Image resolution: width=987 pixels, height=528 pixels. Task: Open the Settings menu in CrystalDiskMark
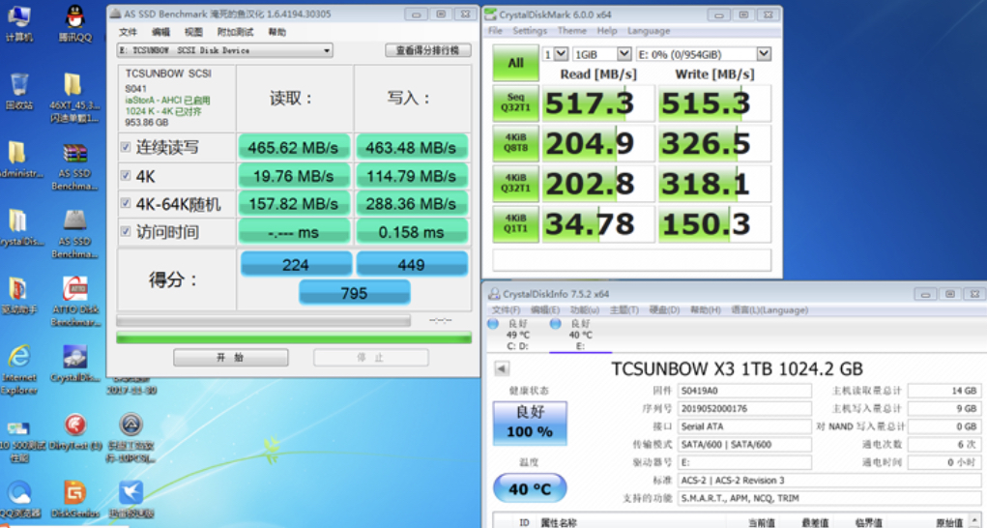point(530,31)
